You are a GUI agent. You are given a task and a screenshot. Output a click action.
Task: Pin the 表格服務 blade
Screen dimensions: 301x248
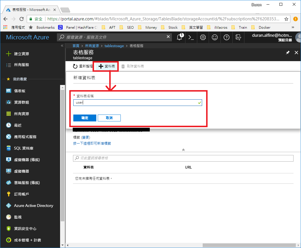coord(287,53)
